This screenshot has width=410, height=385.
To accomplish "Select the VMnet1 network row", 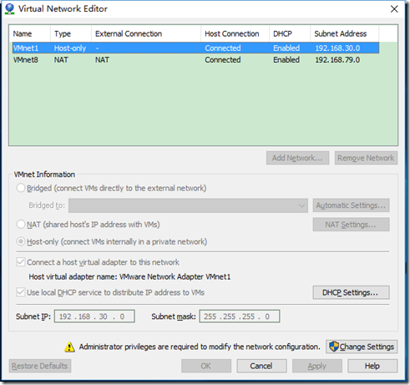I will click(195, 48).
